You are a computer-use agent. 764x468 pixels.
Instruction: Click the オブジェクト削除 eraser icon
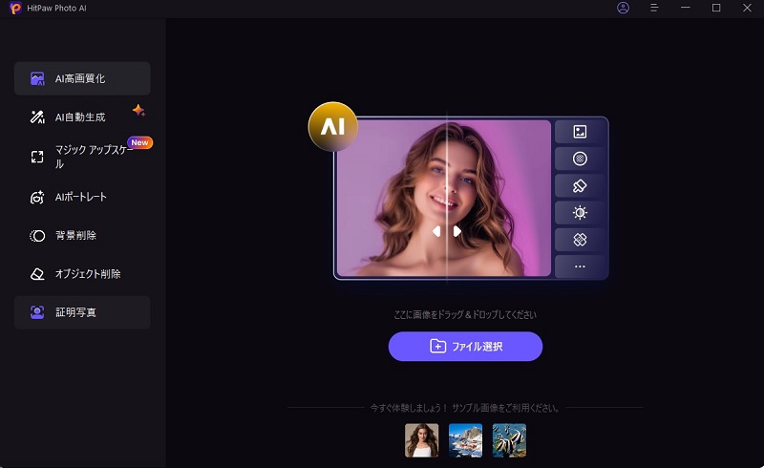click(37, 274)
